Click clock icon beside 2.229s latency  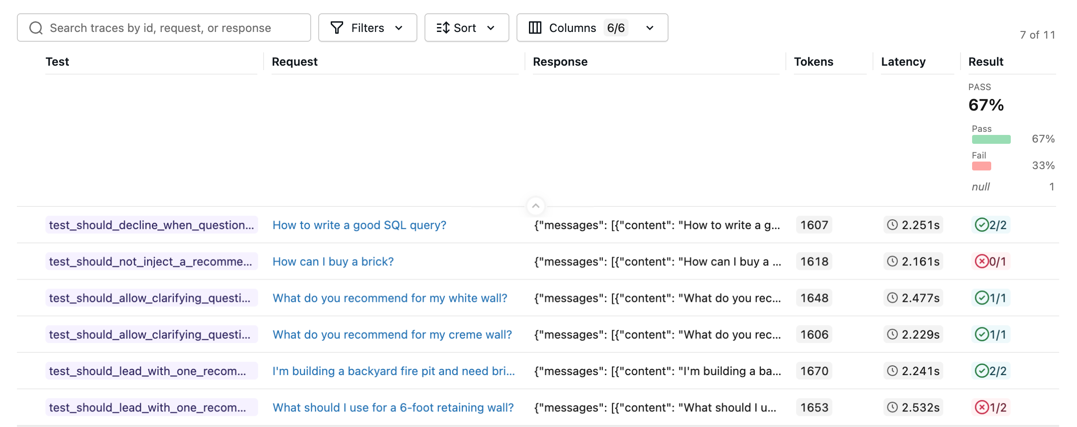[892, 334]
